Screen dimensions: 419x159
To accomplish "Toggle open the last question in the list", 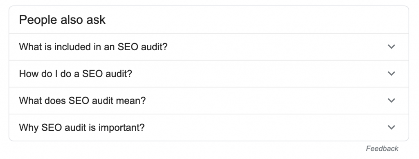I will pyautogui.click(x=209, y=128).
